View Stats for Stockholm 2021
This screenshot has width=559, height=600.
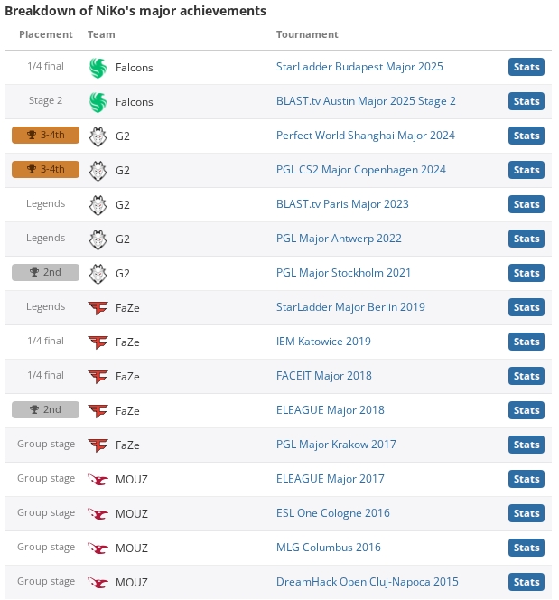526,273
